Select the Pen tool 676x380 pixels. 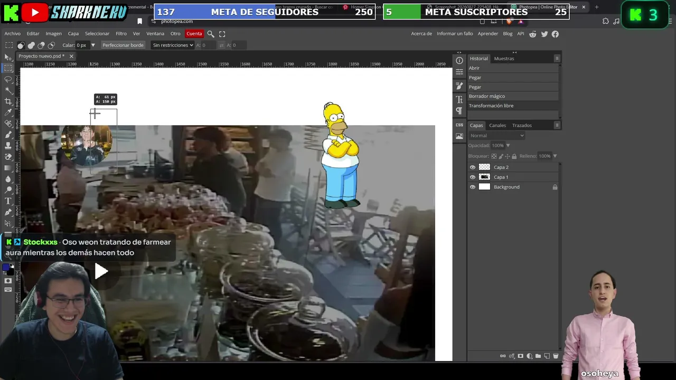8,212
